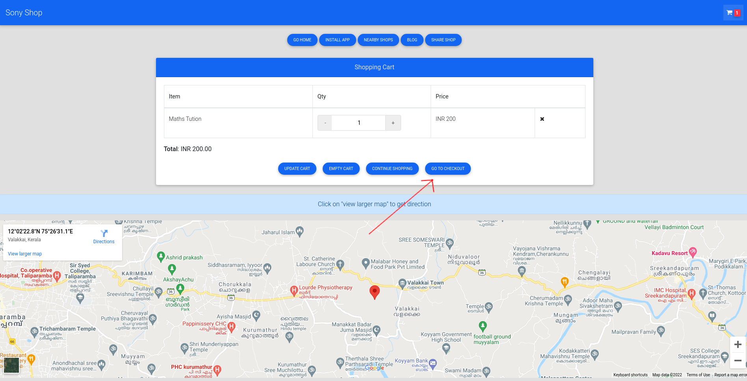
Task: Zoom out on the map
Action: 738,361
